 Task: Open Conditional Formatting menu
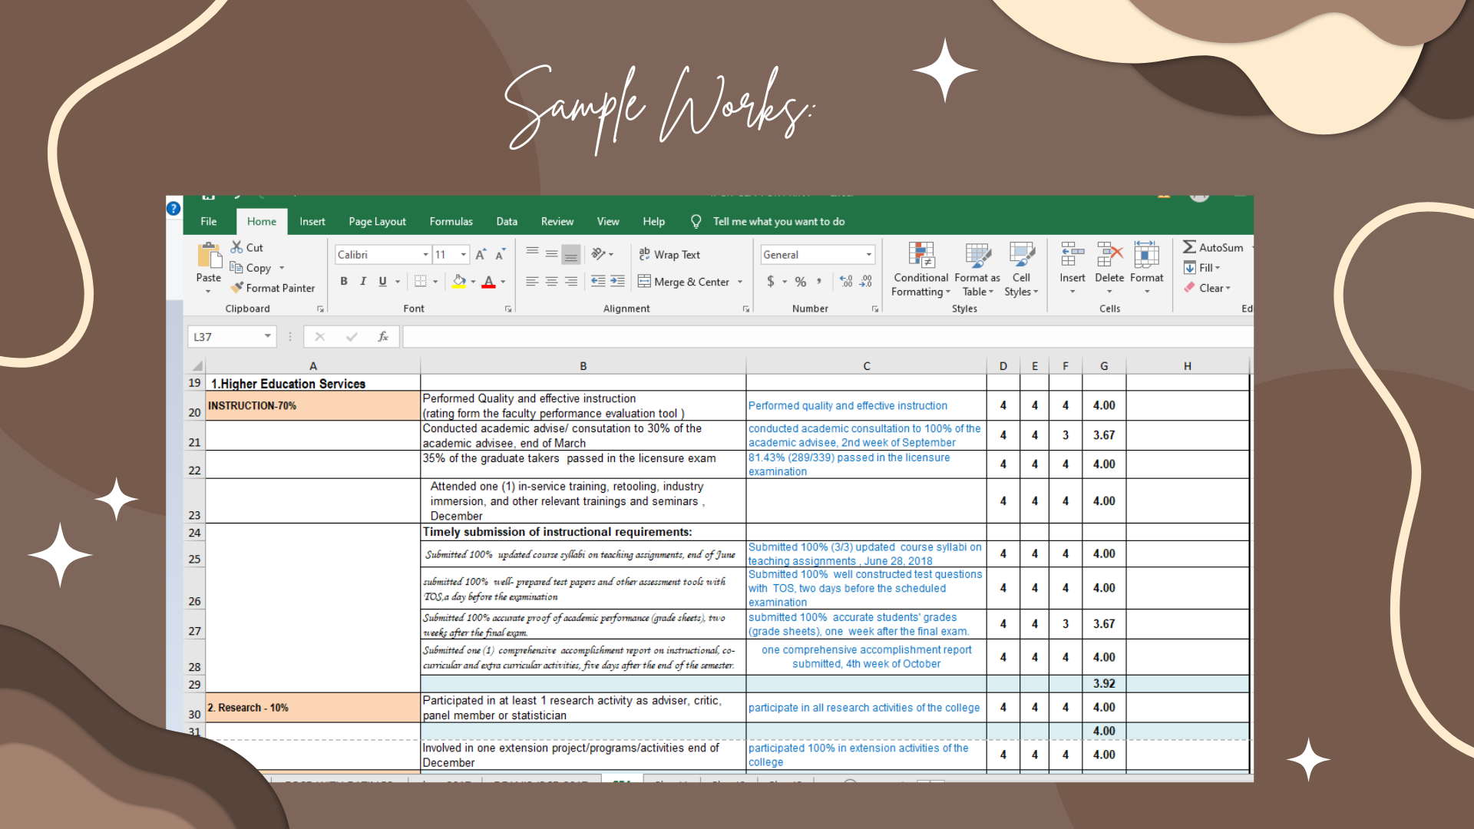tap(920, 269)
